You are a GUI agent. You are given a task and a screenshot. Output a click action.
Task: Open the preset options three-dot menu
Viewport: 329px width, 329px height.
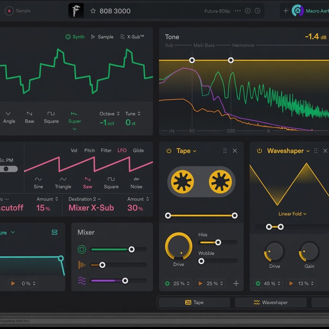point(237,11)
